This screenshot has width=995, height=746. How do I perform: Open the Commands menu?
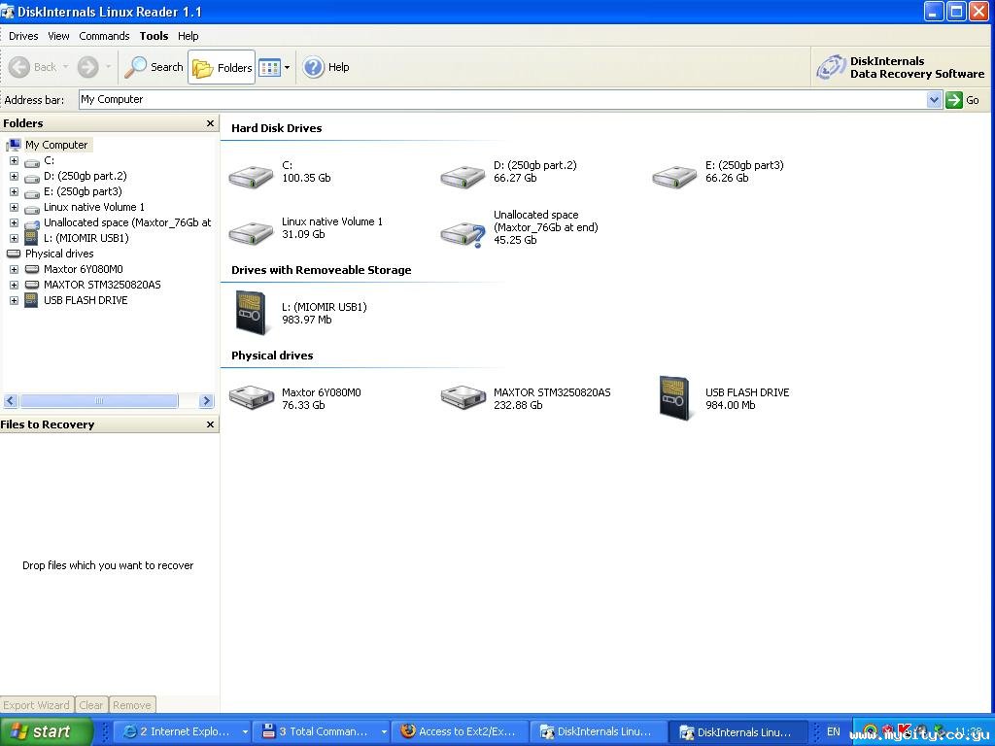[x=104, y=36]
